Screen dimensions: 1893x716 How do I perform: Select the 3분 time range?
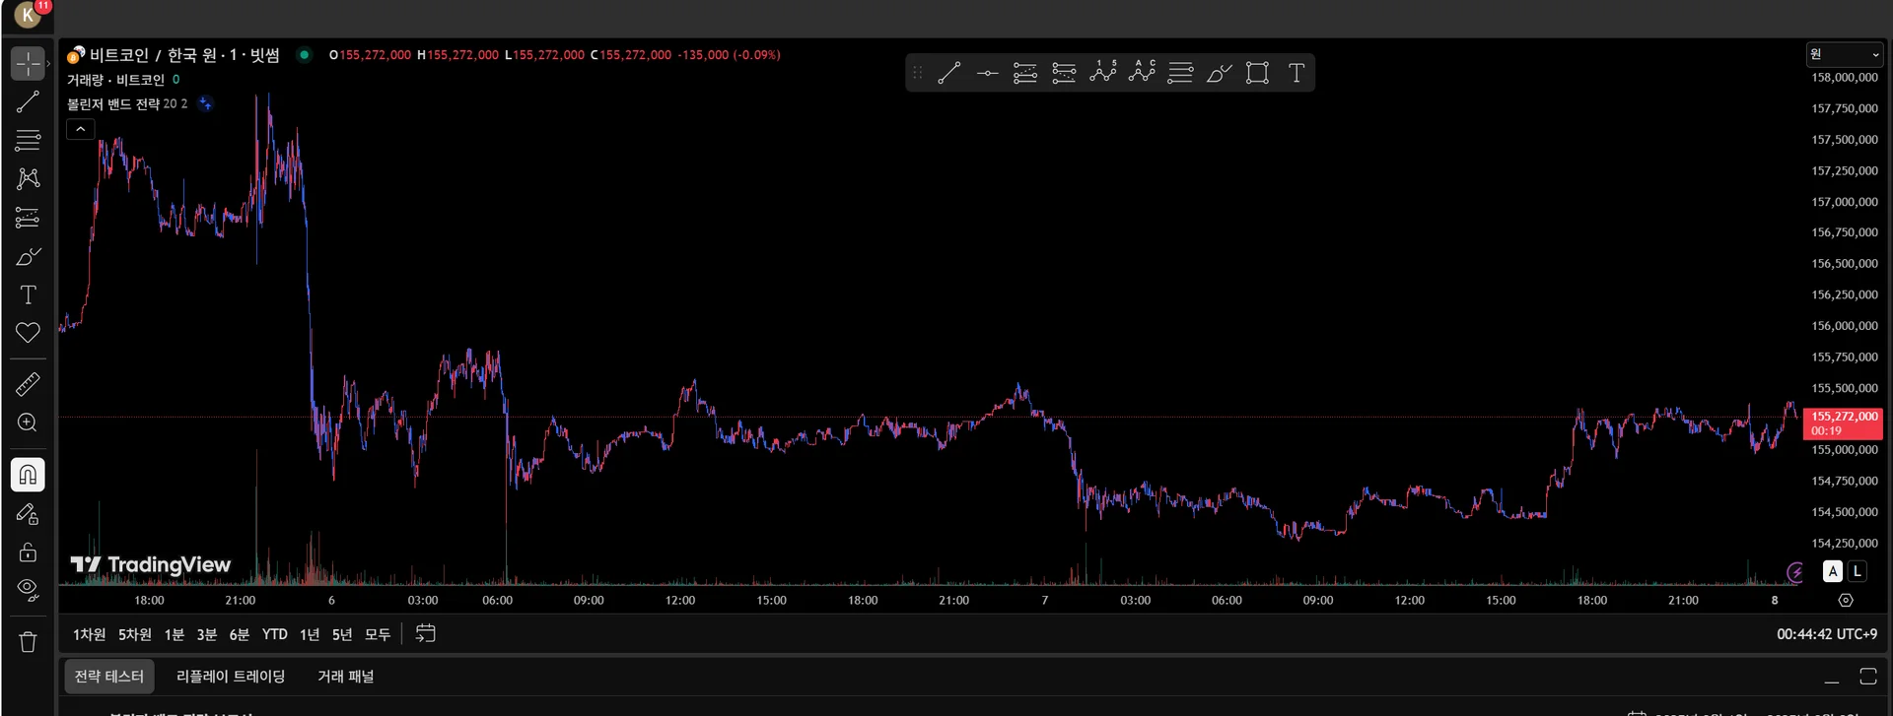[x=206, y=634]
